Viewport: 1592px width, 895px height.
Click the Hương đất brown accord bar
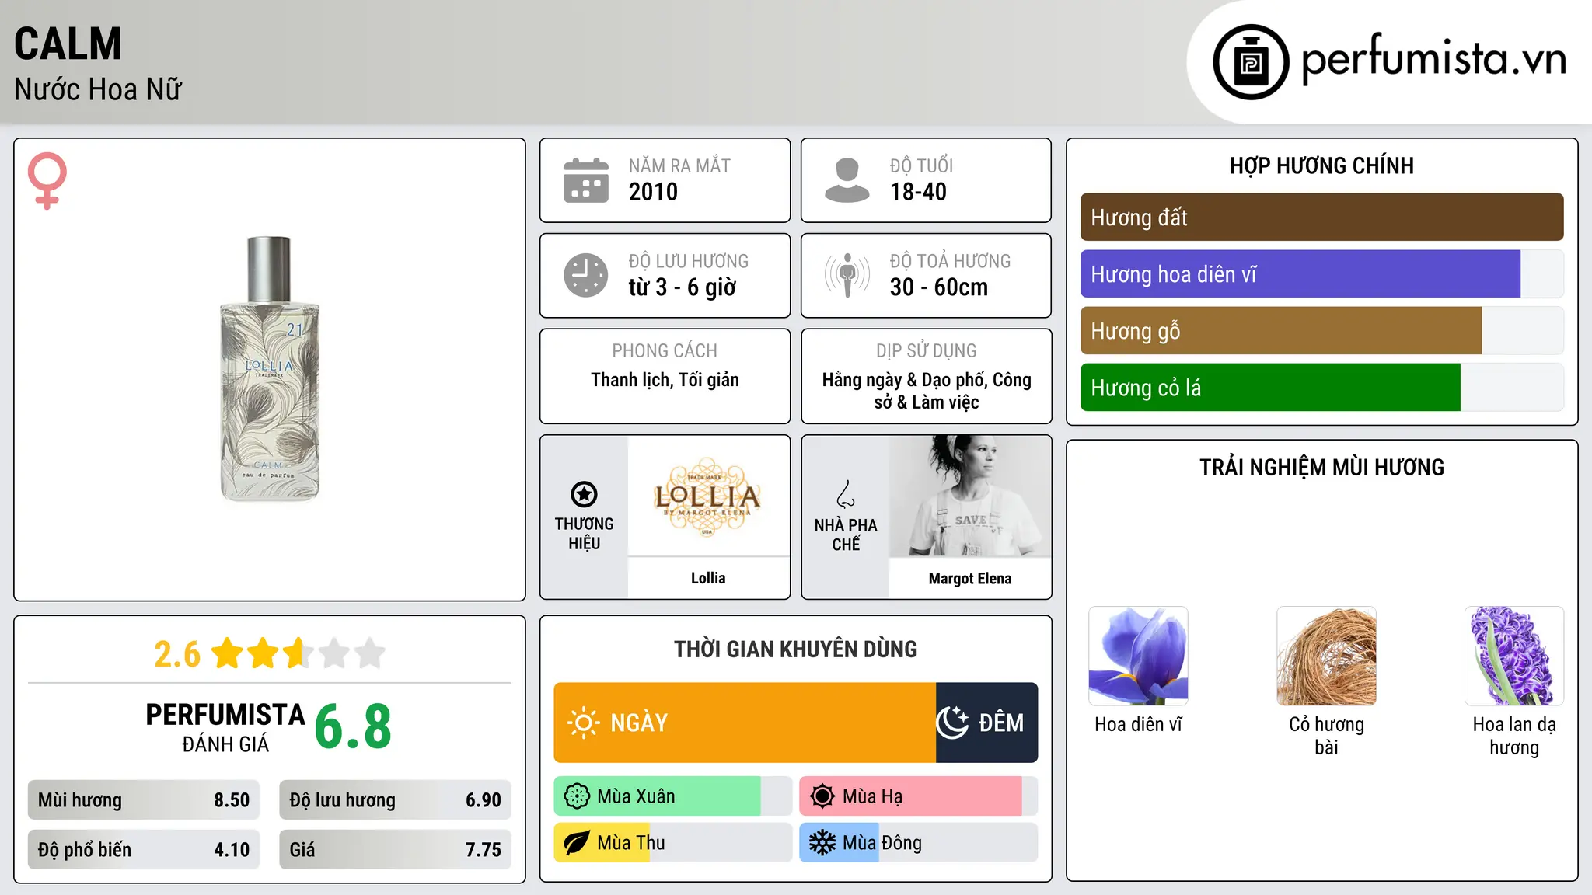click(x=1321, y=218)
